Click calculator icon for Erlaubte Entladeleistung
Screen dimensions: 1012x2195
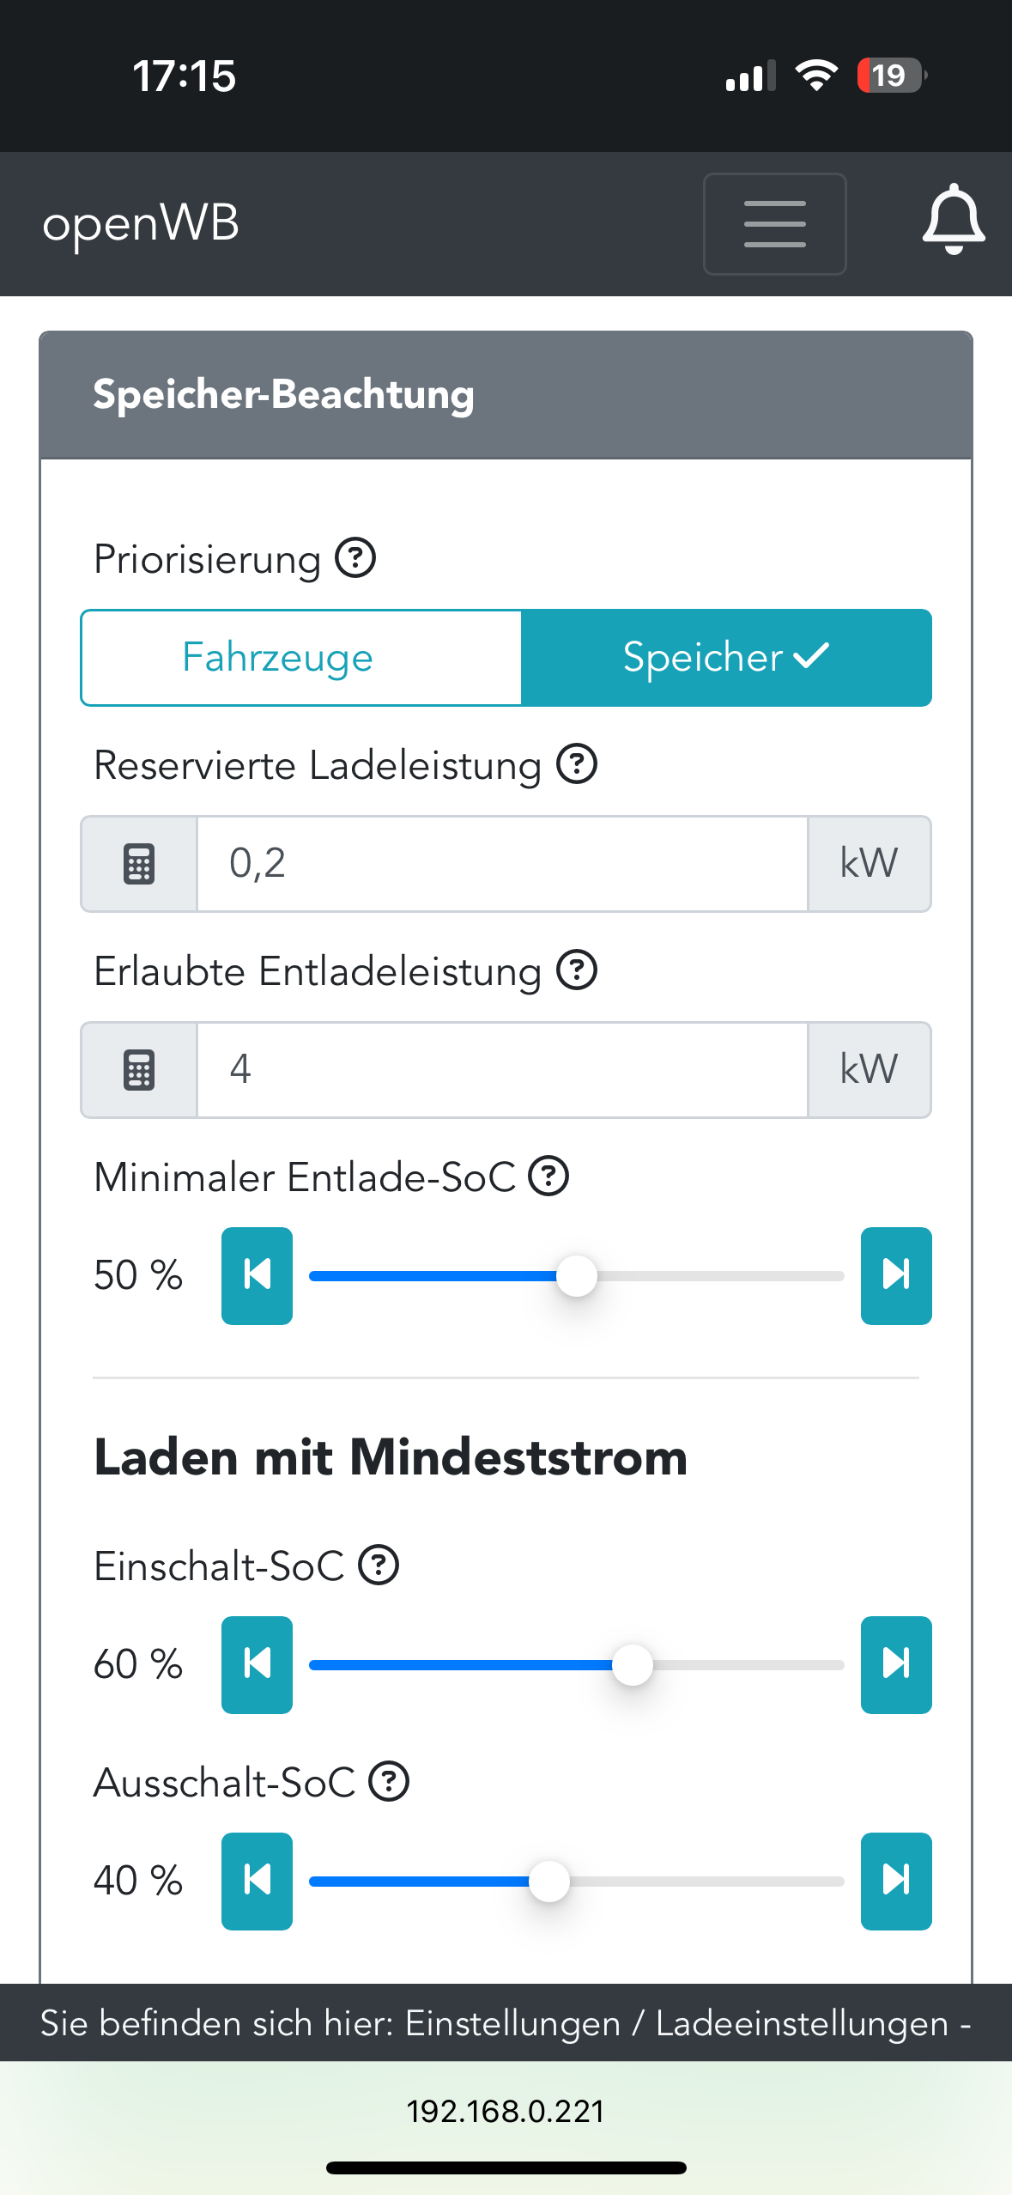click(139, 1070)
